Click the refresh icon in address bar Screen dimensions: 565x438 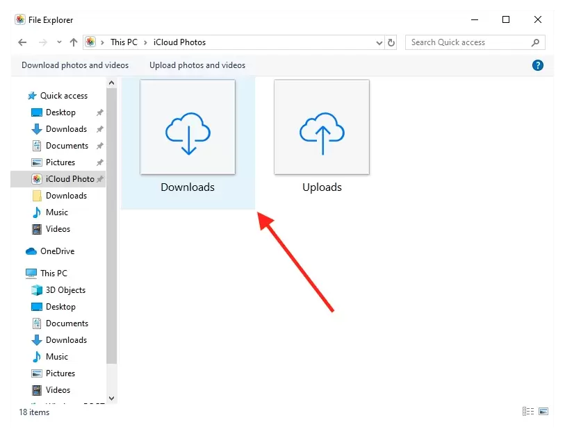pos(391,42)
